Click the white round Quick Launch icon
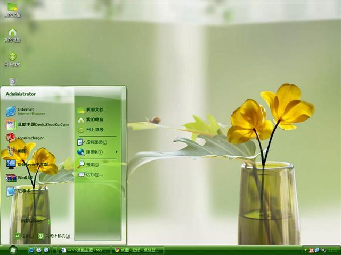 (39, 250)
